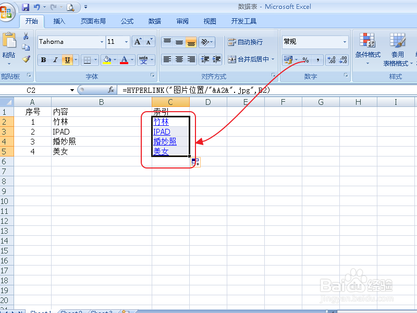417x313 pixels.
Task: Apply accounting number format icon
Action: (x=288, y=60)
